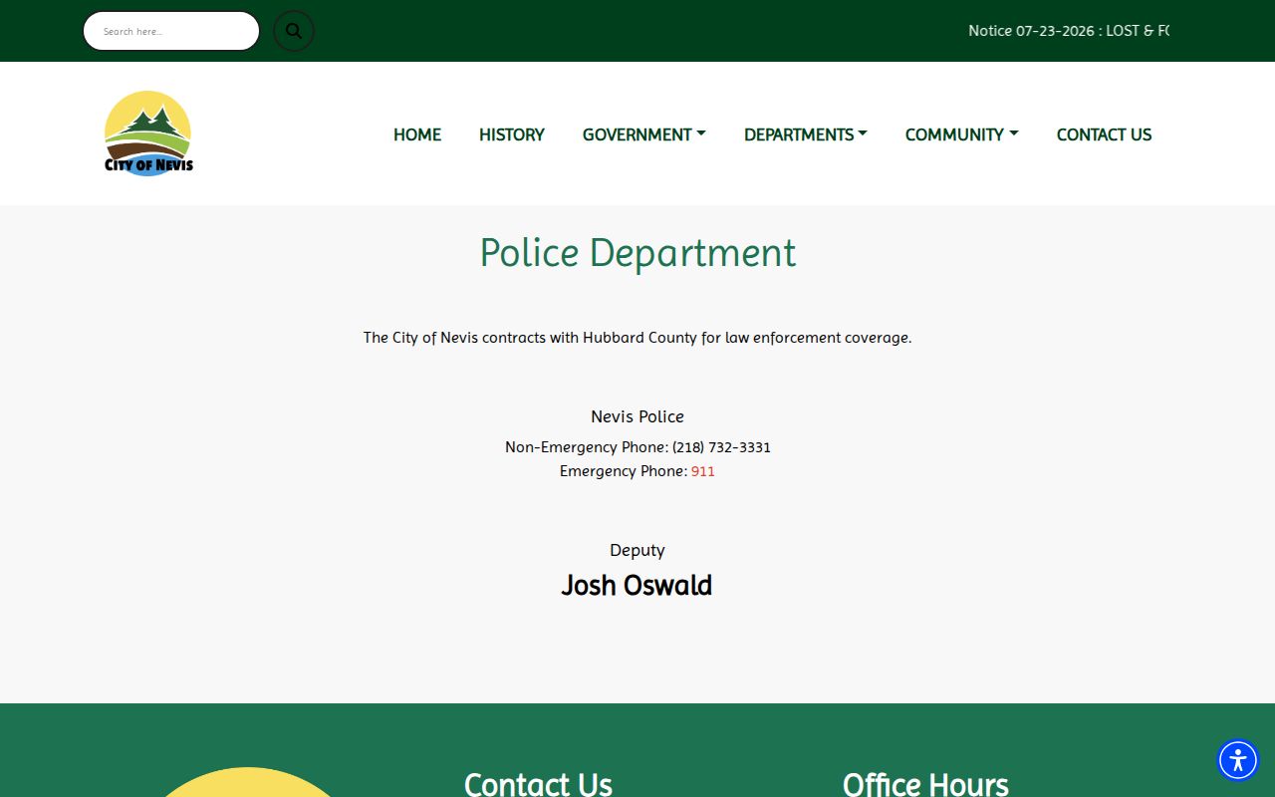Click the magnifying glass search button
This screenshot has height=797, width=1275.
click(294, 31)
